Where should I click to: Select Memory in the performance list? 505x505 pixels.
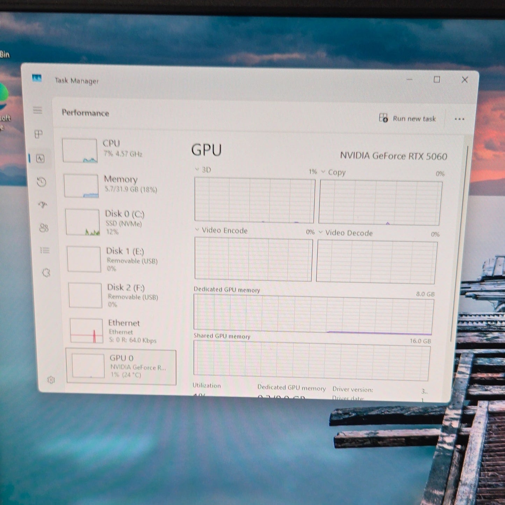tap(117, 185)
